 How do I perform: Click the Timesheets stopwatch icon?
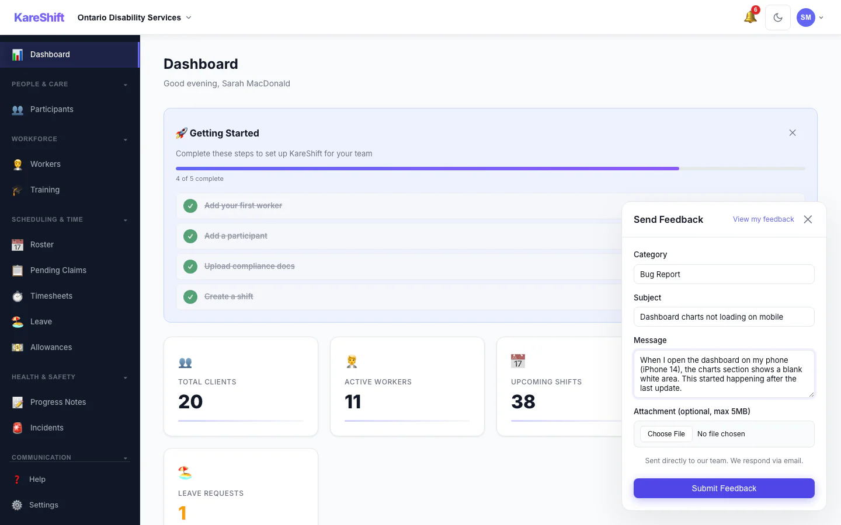click(18, 296)
